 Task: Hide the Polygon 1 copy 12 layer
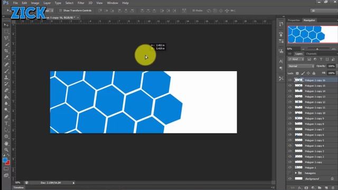click(x=290, y=102)
